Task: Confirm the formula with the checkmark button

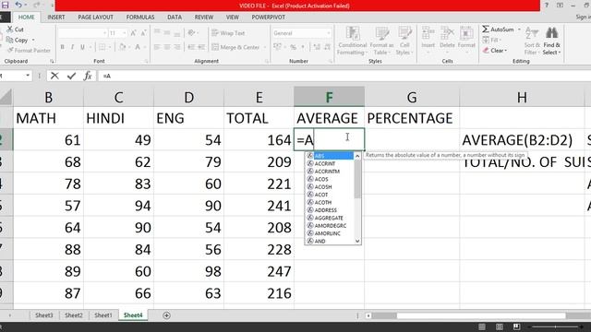Action: 71,76
